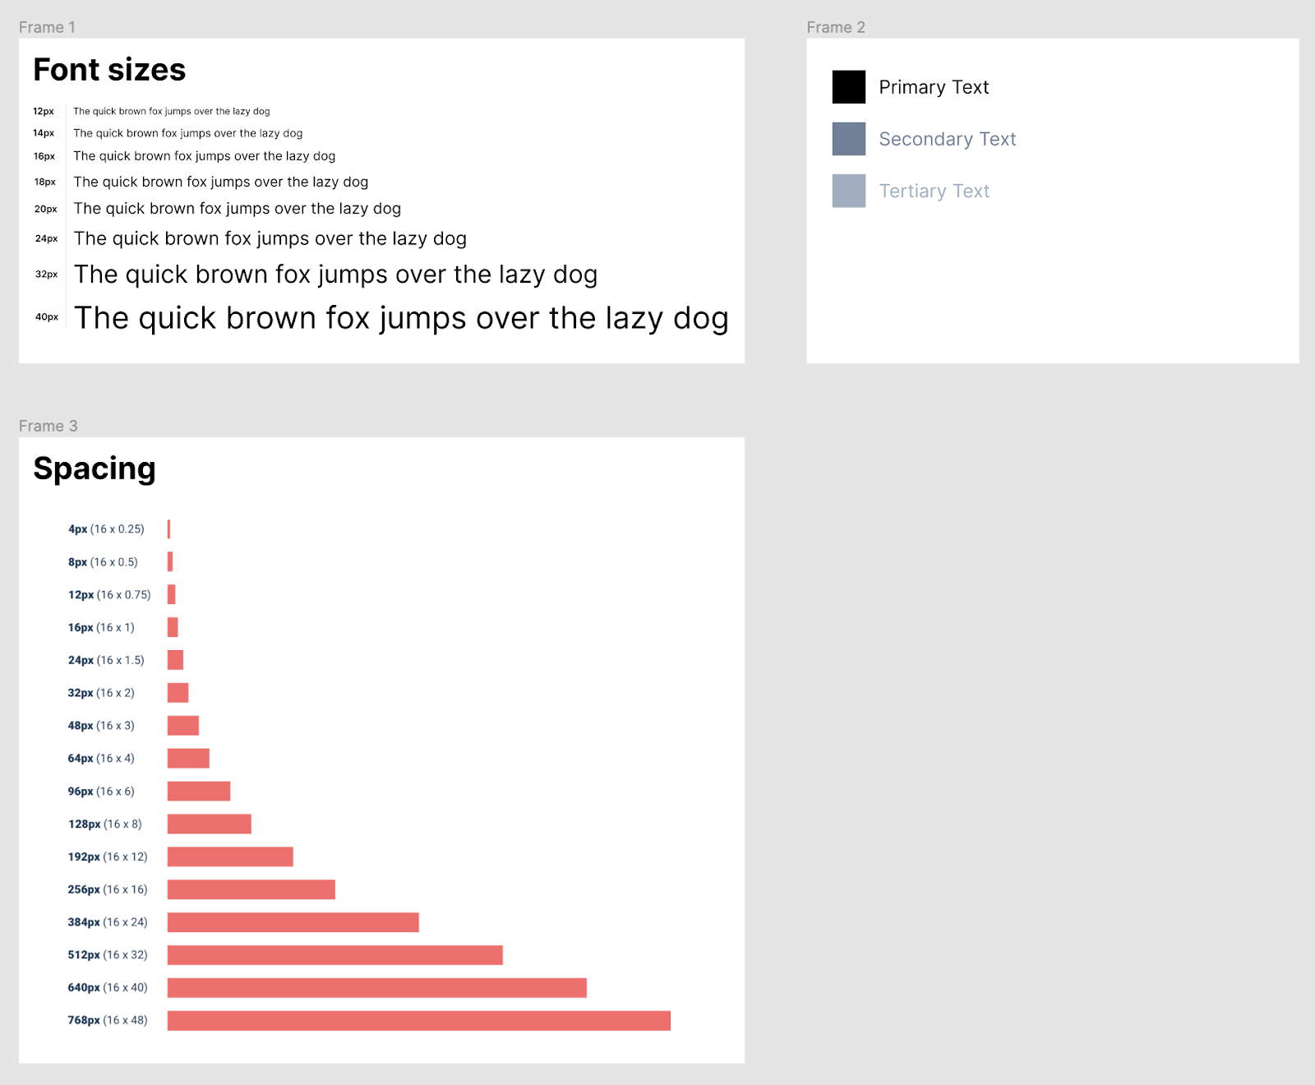Image resolution: width=1315 pixels, height=1085 pixels.
Task: Select the Secondary Text label
Action: (x=947, y=139)
